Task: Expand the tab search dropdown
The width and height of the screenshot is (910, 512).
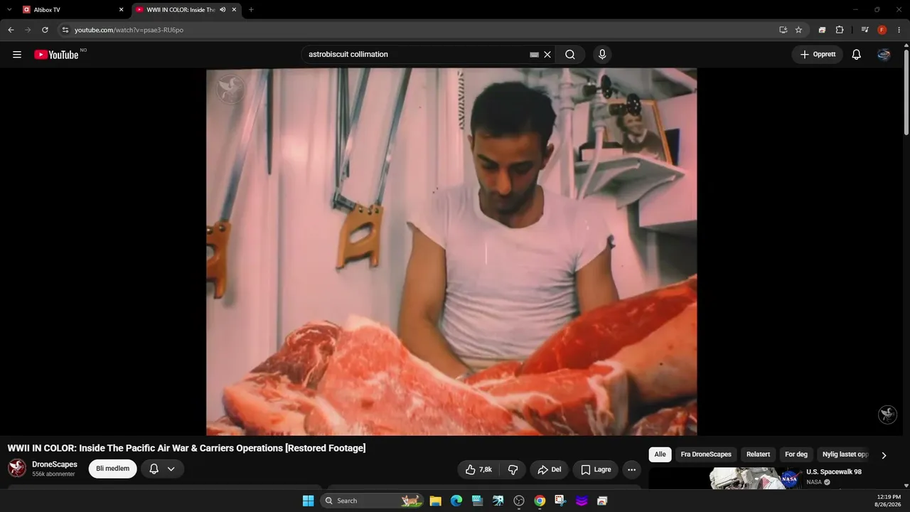Action: (x=9, y=10)
